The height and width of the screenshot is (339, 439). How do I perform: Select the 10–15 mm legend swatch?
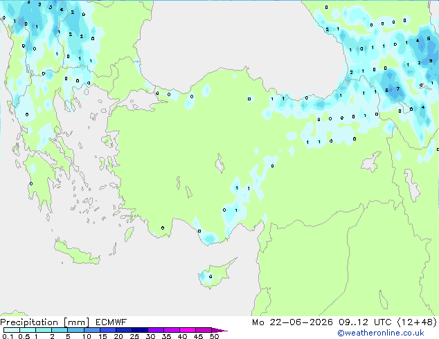[x=91, y=330]
